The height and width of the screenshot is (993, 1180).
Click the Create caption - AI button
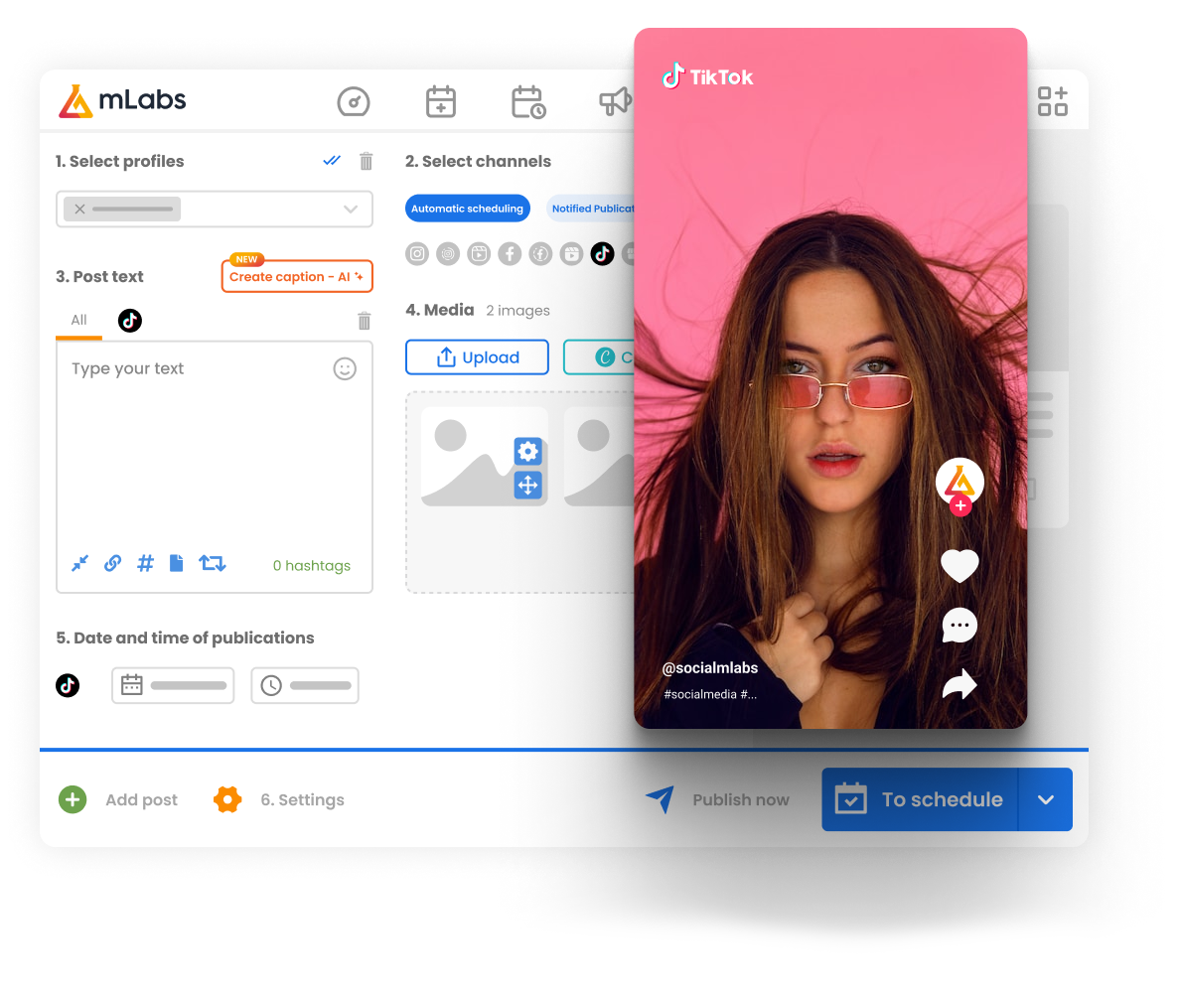297,277
